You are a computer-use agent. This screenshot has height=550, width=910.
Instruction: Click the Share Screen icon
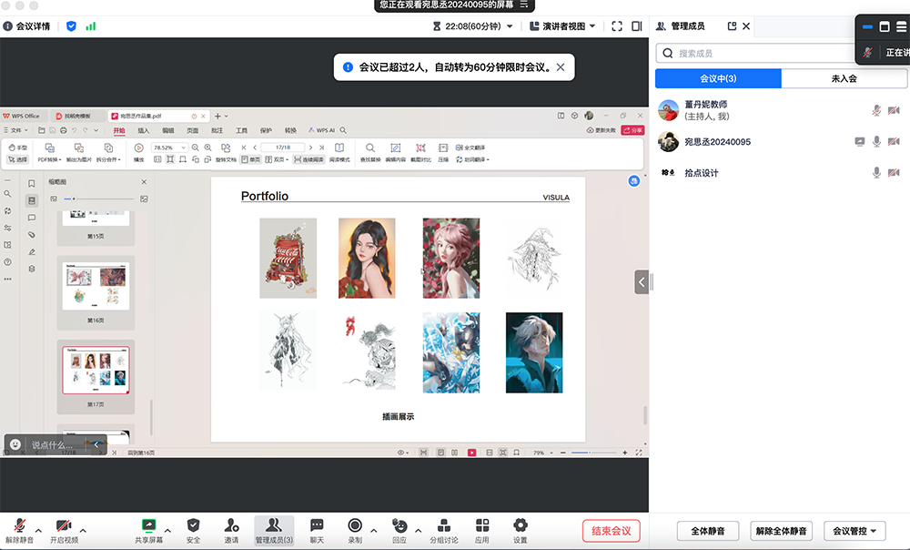pyautogui.click(x=148, y=525)
